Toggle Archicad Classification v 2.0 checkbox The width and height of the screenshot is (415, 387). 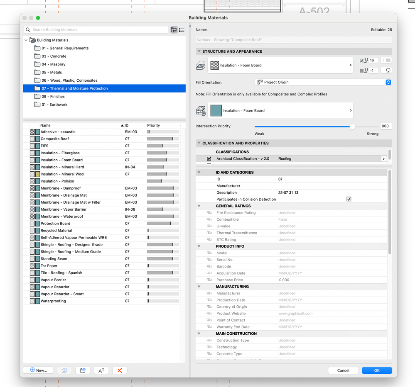[209, 158]
